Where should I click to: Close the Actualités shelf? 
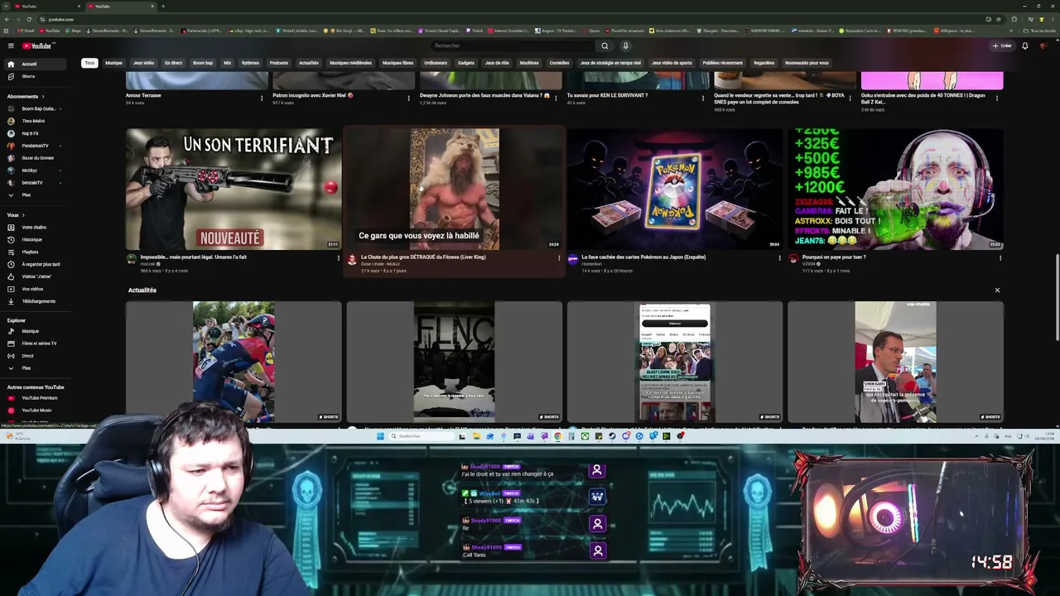coord(997,291)
